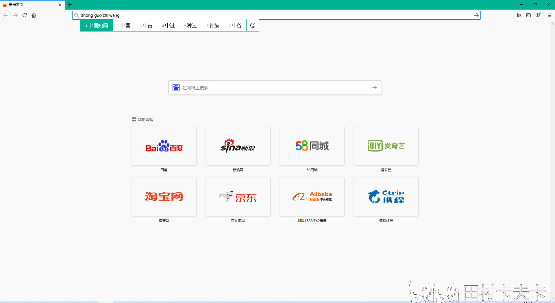This screenshot has height=303, width=555.
Task: Click the 携程旅行 label link
Action: click(386, 221)
